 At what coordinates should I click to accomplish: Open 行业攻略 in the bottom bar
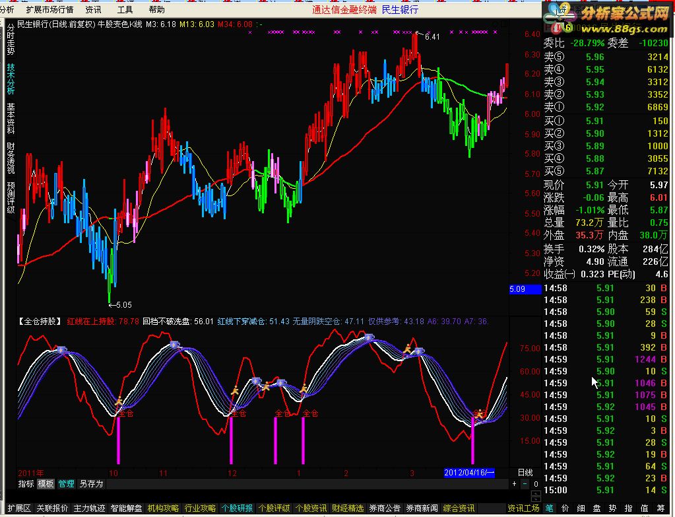[200, 508]
